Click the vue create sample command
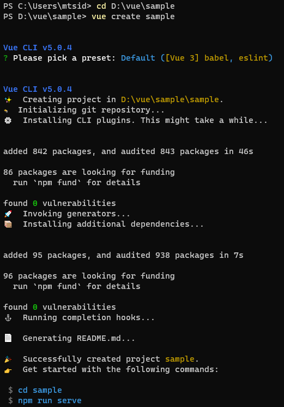This screenshot has width=284, height=407. 133,16
